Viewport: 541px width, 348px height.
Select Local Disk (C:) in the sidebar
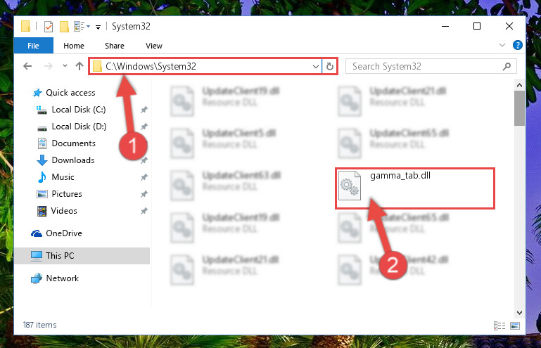79,110
